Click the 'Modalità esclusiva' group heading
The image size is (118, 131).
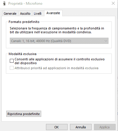coord(23,54)
